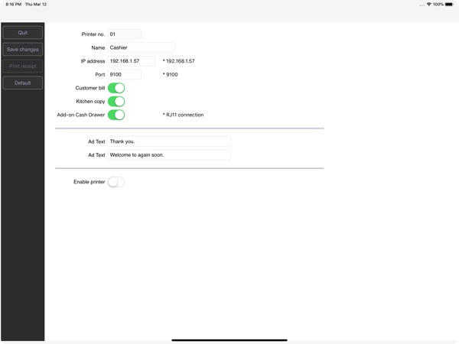Toggle the Customer bill switch
459x344 pixels.
click(116, 88)
